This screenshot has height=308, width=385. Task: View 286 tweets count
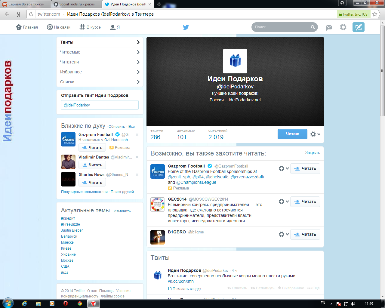tap(155, 137)
